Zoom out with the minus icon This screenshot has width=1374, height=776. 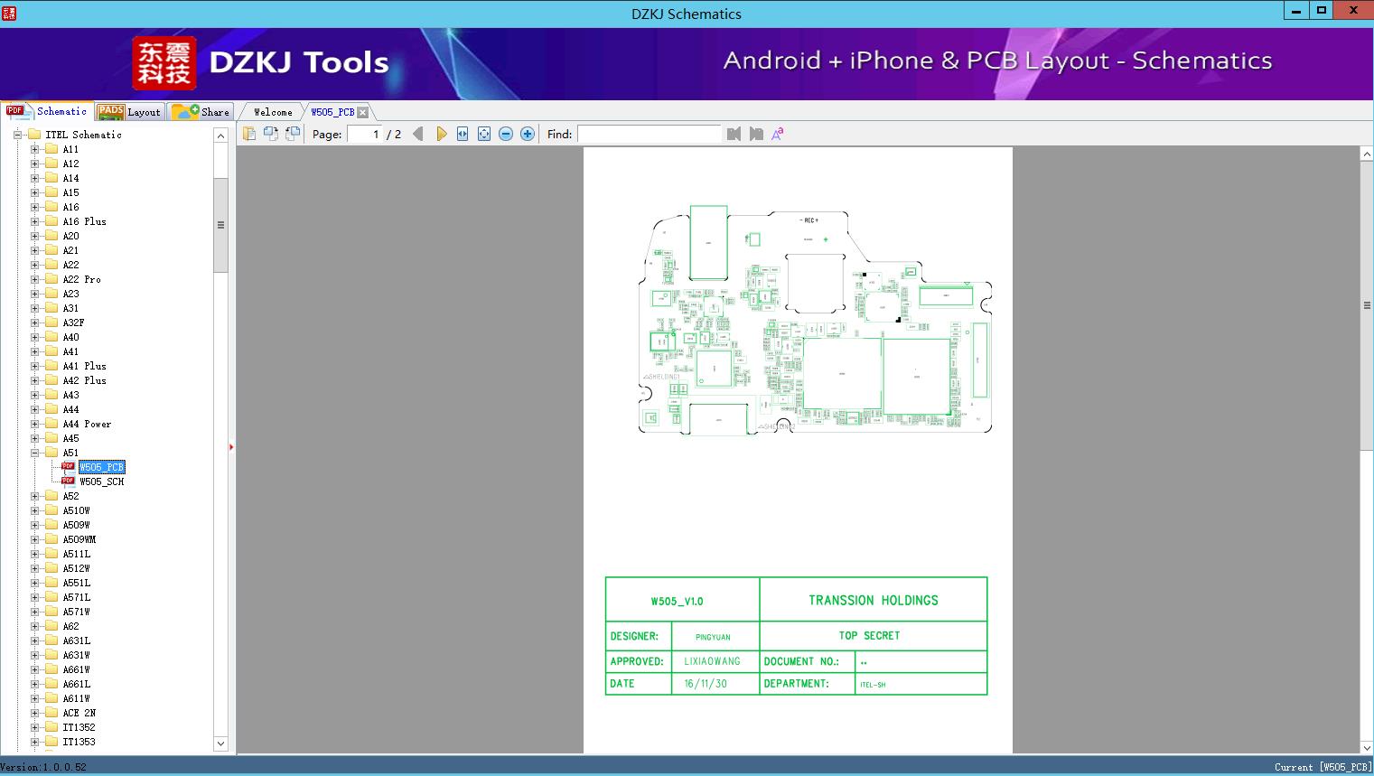tap(506, 134)
